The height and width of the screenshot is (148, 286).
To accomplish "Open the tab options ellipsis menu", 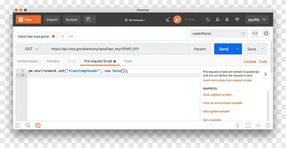I will pos(71,36).
